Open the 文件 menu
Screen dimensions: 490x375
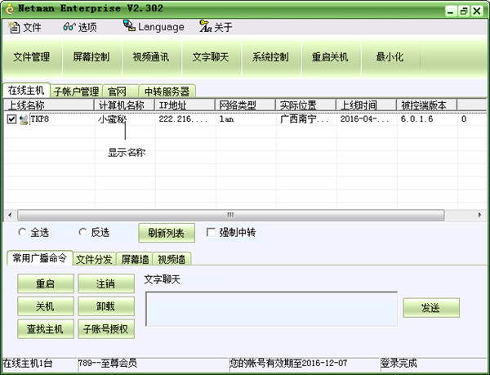coord(25,27)
